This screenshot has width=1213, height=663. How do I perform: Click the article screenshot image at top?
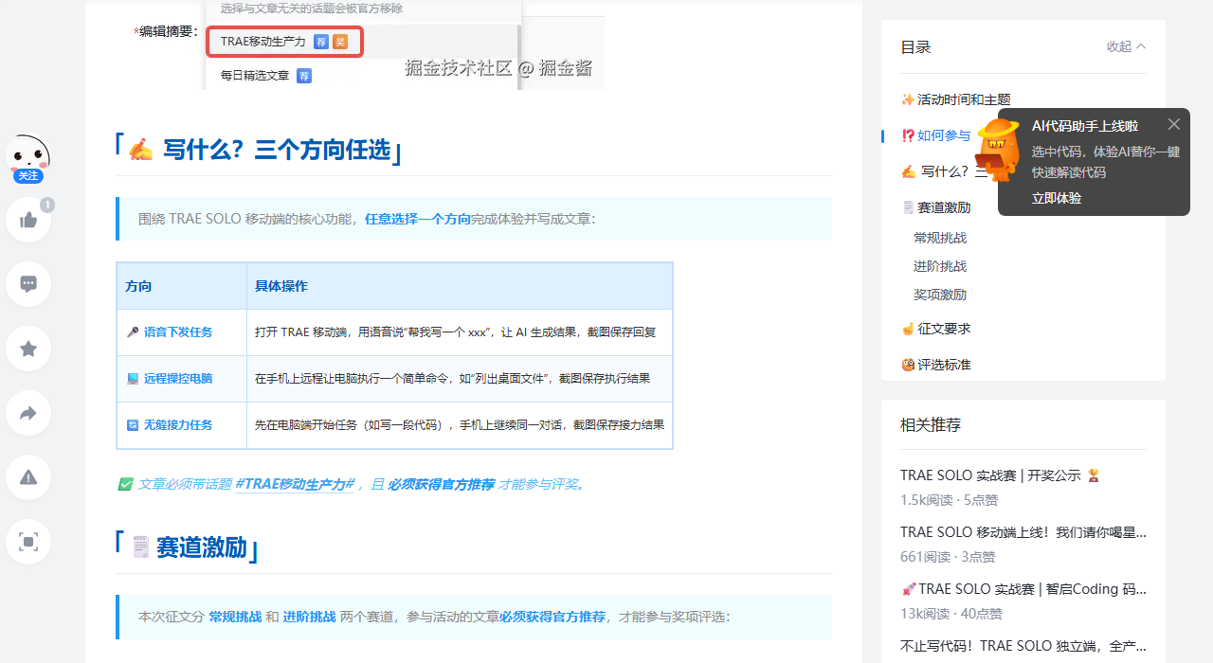[405, 45]
